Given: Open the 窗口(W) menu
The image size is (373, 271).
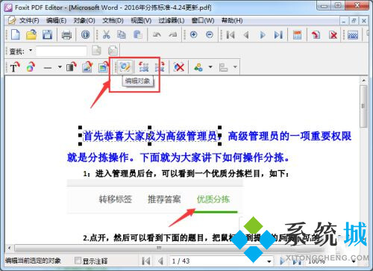Looking at the screenshot, I should pos(203,21).
